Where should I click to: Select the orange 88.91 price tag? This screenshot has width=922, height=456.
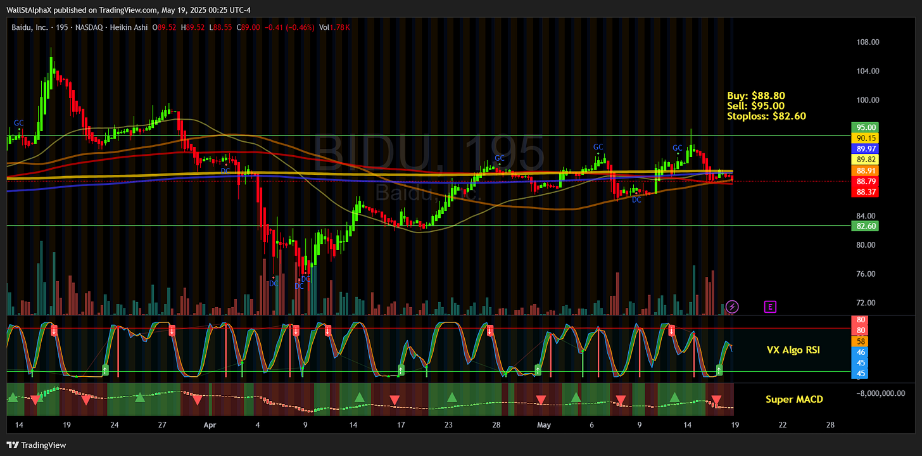(864, 170)
